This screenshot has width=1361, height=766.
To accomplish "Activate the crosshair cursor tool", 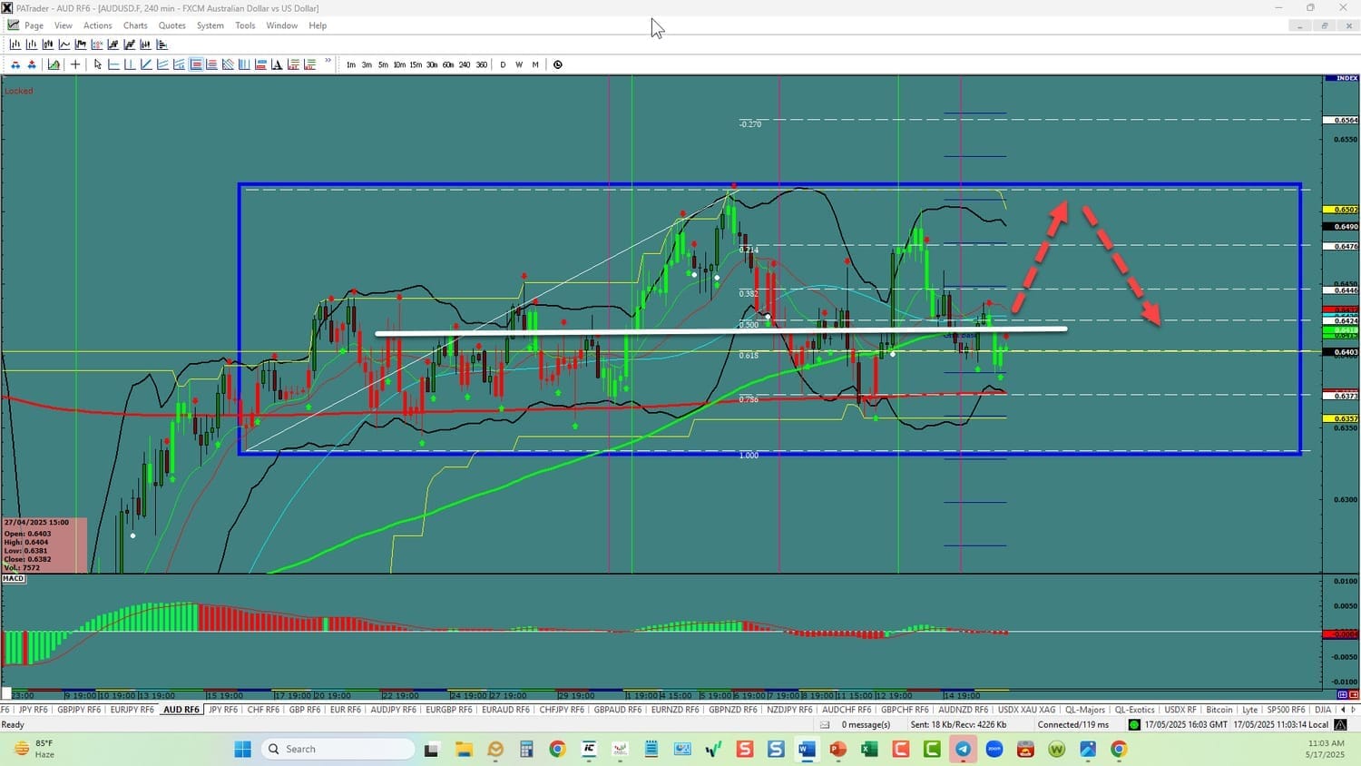I will (x=75, y=64).
